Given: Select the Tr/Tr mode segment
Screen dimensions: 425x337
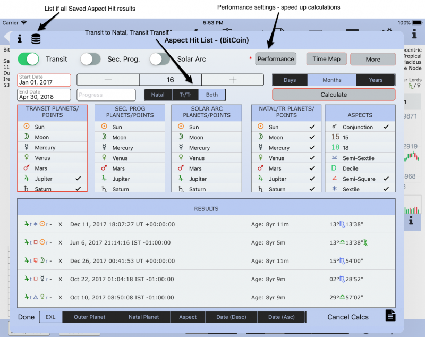Looking at the screenshot, I should point(185,95).
